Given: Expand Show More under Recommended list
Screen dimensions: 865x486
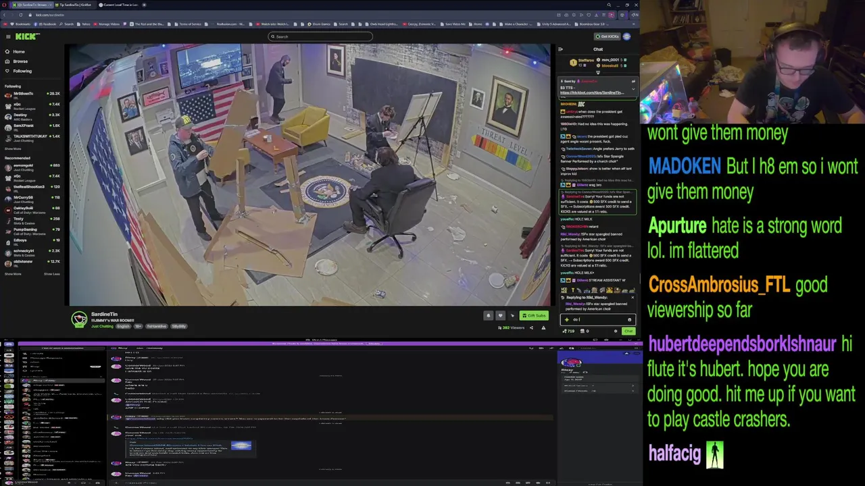Looking at the screenshot, I should point(13,274).
